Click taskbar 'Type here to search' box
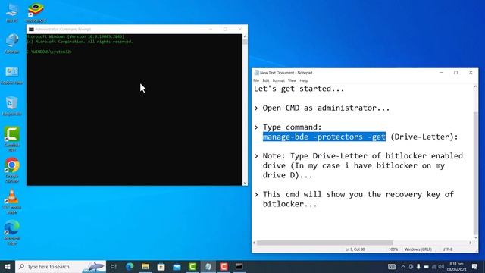 (x=61, y=266)
